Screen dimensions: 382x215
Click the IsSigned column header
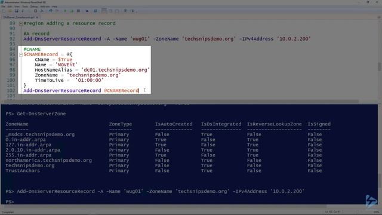click(x=319, y=124)
